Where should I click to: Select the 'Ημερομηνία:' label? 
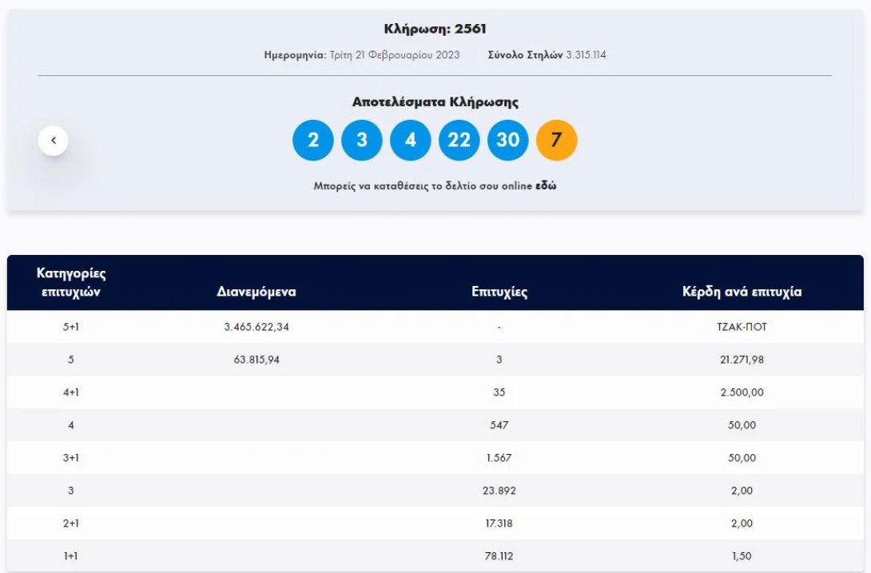tap(295, 55)
